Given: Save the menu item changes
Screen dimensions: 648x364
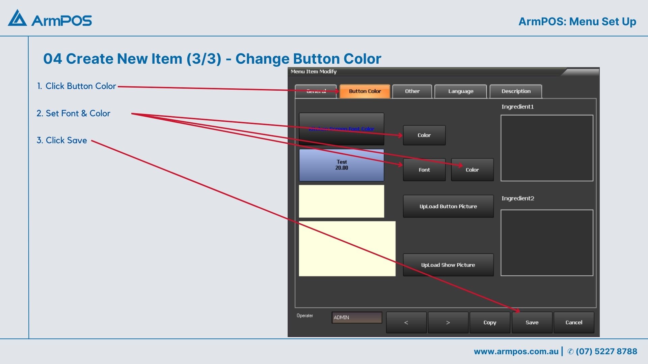Looking at the screenshot, I should pyautogui.click(x=532, y=323).
